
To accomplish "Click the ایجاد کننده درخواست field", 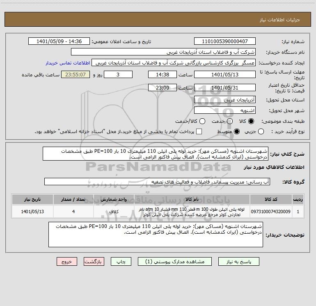I will (x=174, y=63).
